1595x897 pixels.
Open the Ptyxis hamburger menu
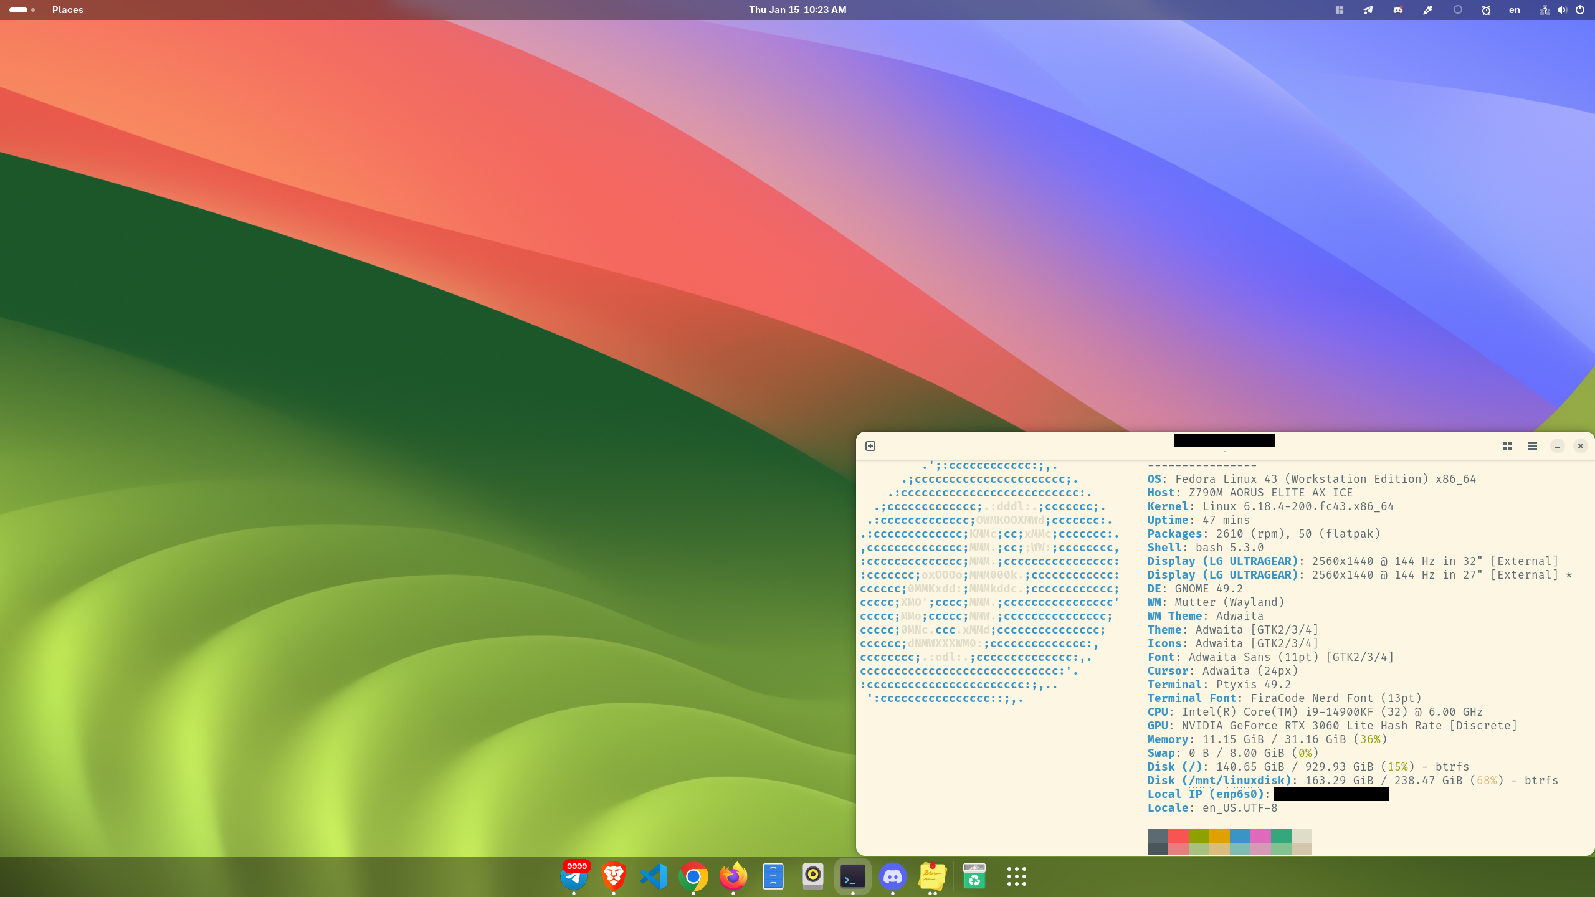(x=1533, y=446)
